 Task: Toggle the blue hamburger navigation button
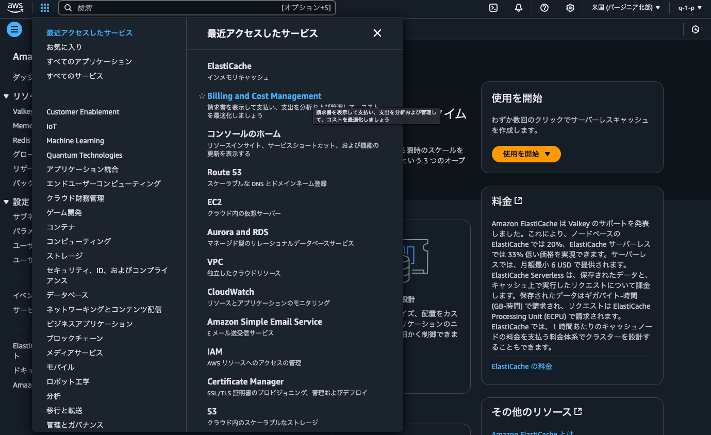pyautogui.click(x=14, y=29)
